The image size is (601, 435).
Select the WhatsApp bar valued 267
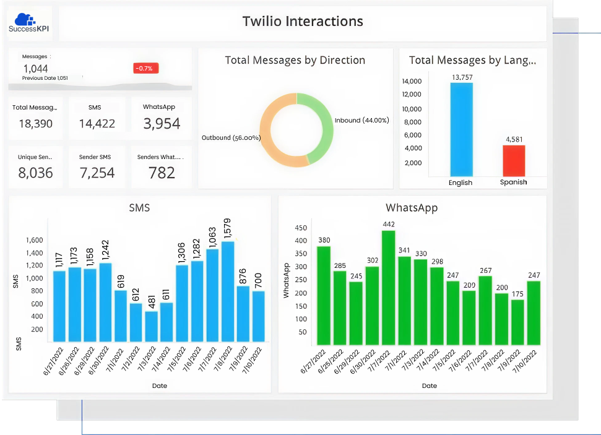[x=486, y=311]
